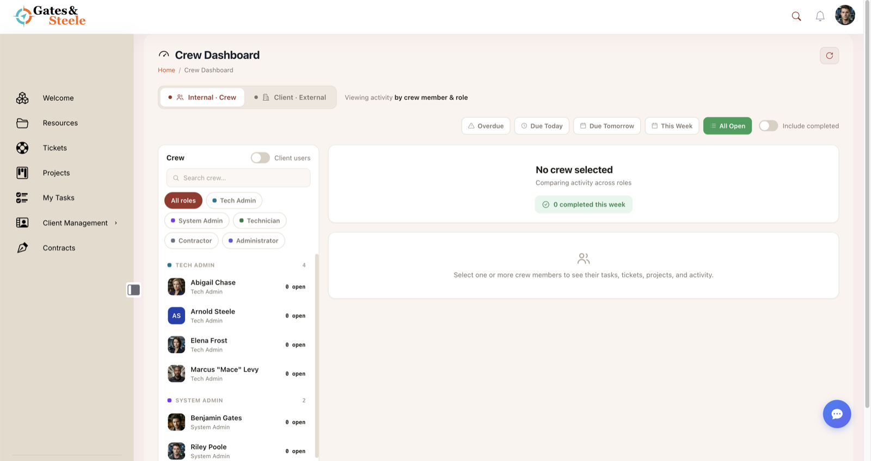Open the notifications bell

point(820,16)
